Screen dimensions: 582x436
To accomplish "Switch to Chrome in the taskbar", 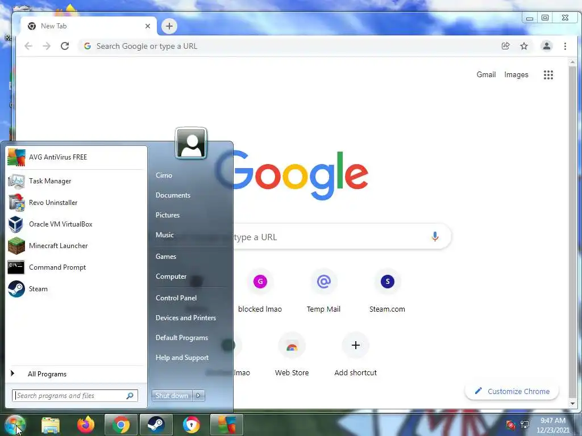I will 120,425.
